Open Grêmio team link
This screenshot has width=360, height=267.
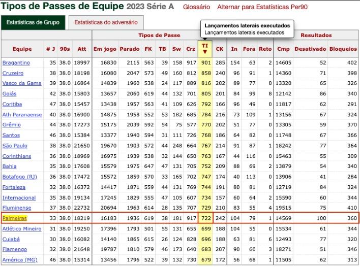[12, 125]
